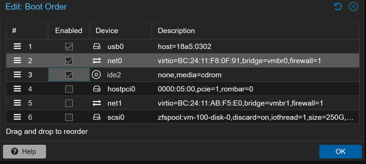
Task: Click the reset icon in dialog header
Action: [338, 6]
